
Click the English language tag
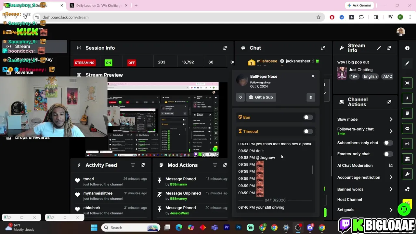370,76
